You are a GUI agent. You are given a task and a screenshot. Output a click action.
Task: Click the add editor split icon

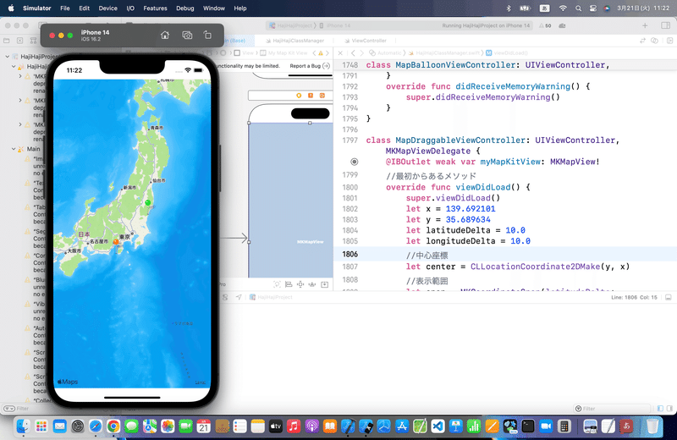point(669,41)
